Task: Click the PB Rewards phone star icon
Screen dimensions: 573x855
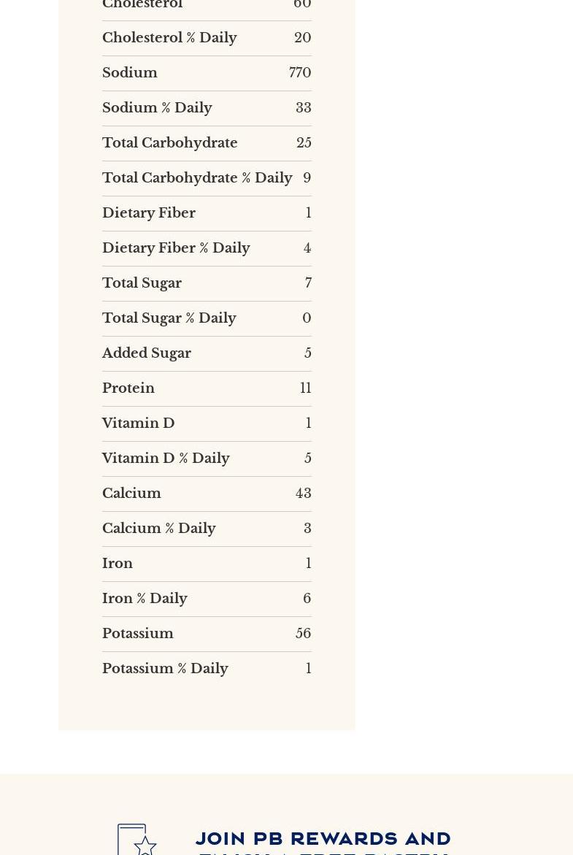Action: [137, 840]
